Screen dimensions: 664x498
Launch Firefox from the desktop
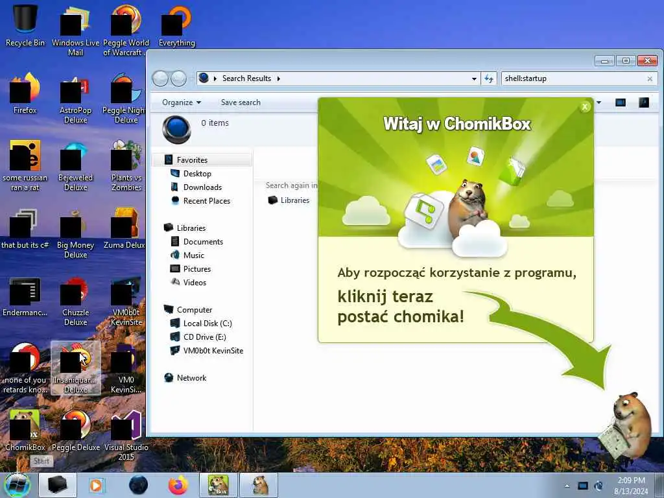coord(25,93)
